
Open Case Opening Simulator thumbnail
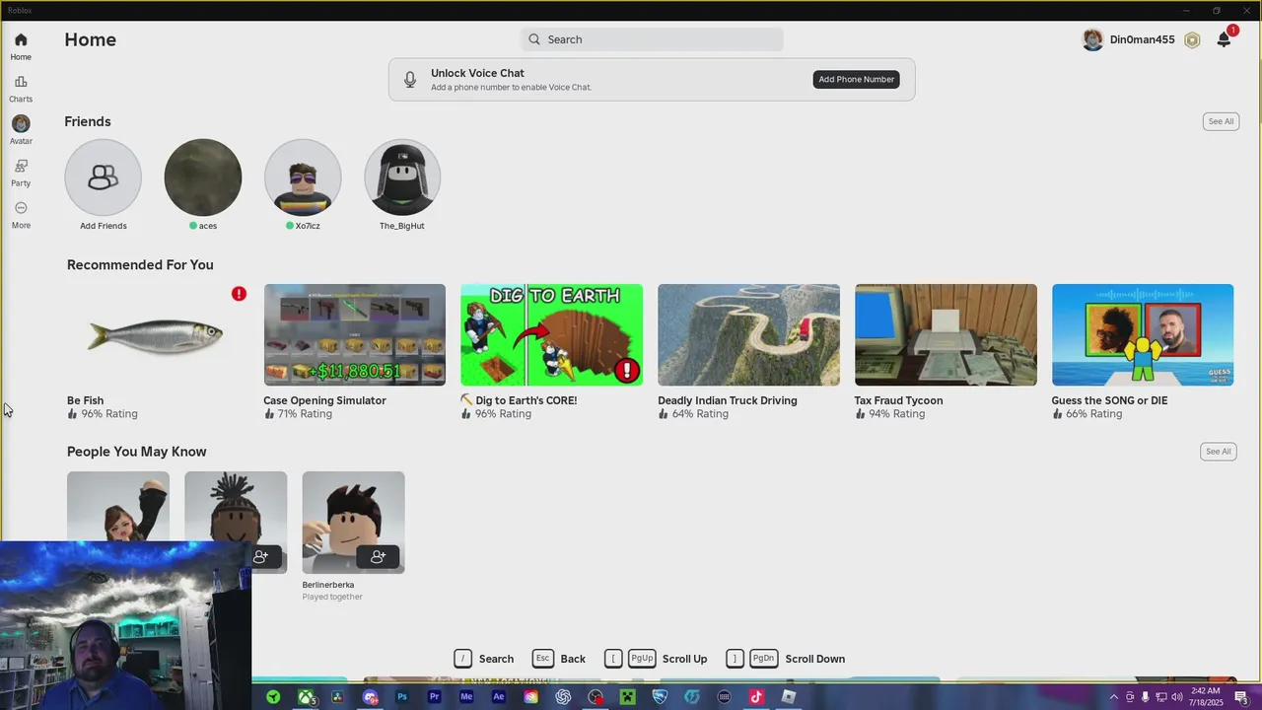tap(355, 335)
